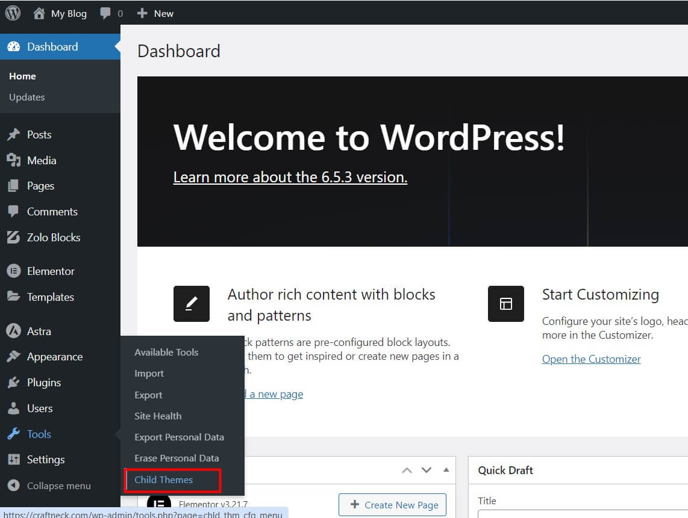
Task: Select Erase Personal Data
Action: [x=177, y=458]
